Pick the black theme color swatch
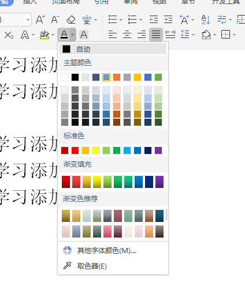This screenshot has height=290, width=245. click(75, 77)
